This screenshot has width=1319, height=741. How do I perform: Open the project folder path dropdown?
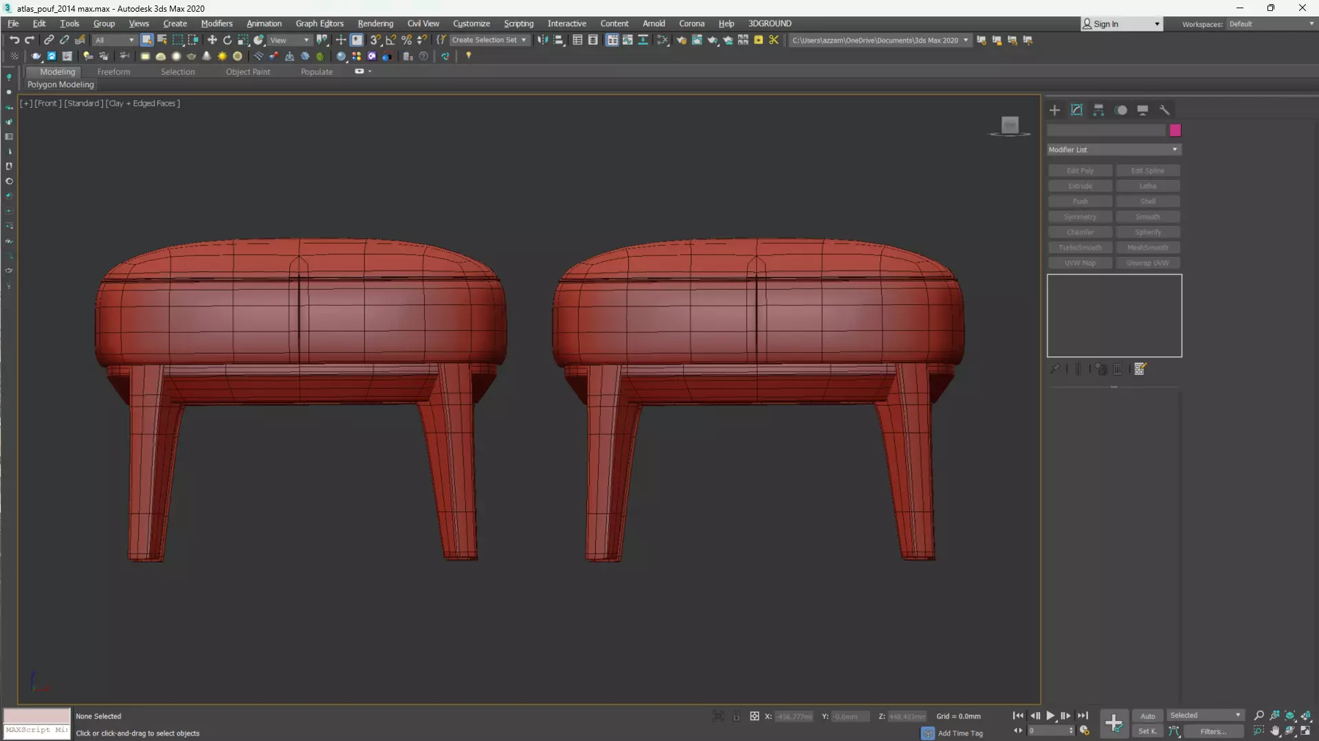pyautogui.click(x=880, y=40)
